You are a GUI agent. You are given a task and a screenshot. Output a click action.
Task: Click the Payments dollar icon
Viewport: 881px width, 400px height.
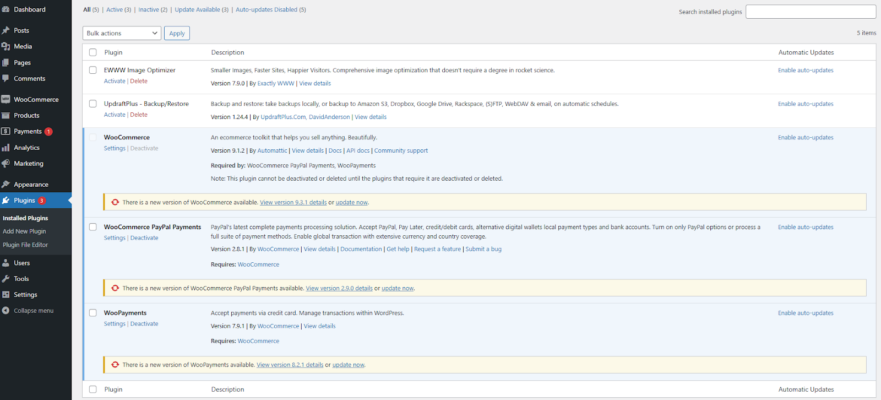click(x=6, y=131)
